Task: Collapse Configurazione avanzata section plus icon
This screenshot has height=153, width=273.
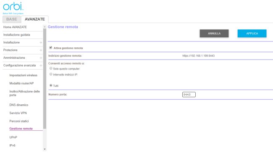Action: click(x=41, y=65)
